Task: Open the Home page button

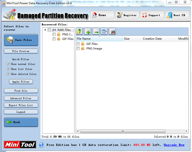Action: tap(102, 15)
